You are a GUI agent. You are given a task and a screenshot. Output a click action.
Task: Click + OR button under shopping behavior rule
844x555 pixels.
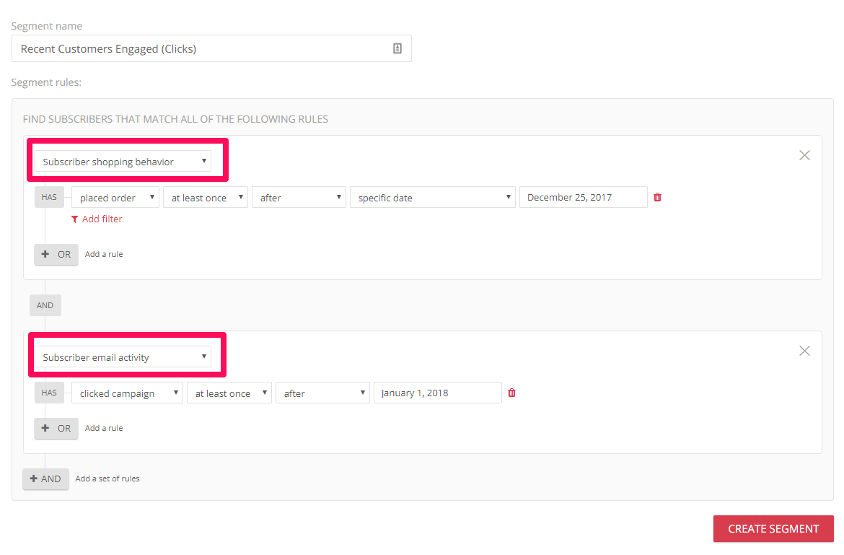(56, 255)
